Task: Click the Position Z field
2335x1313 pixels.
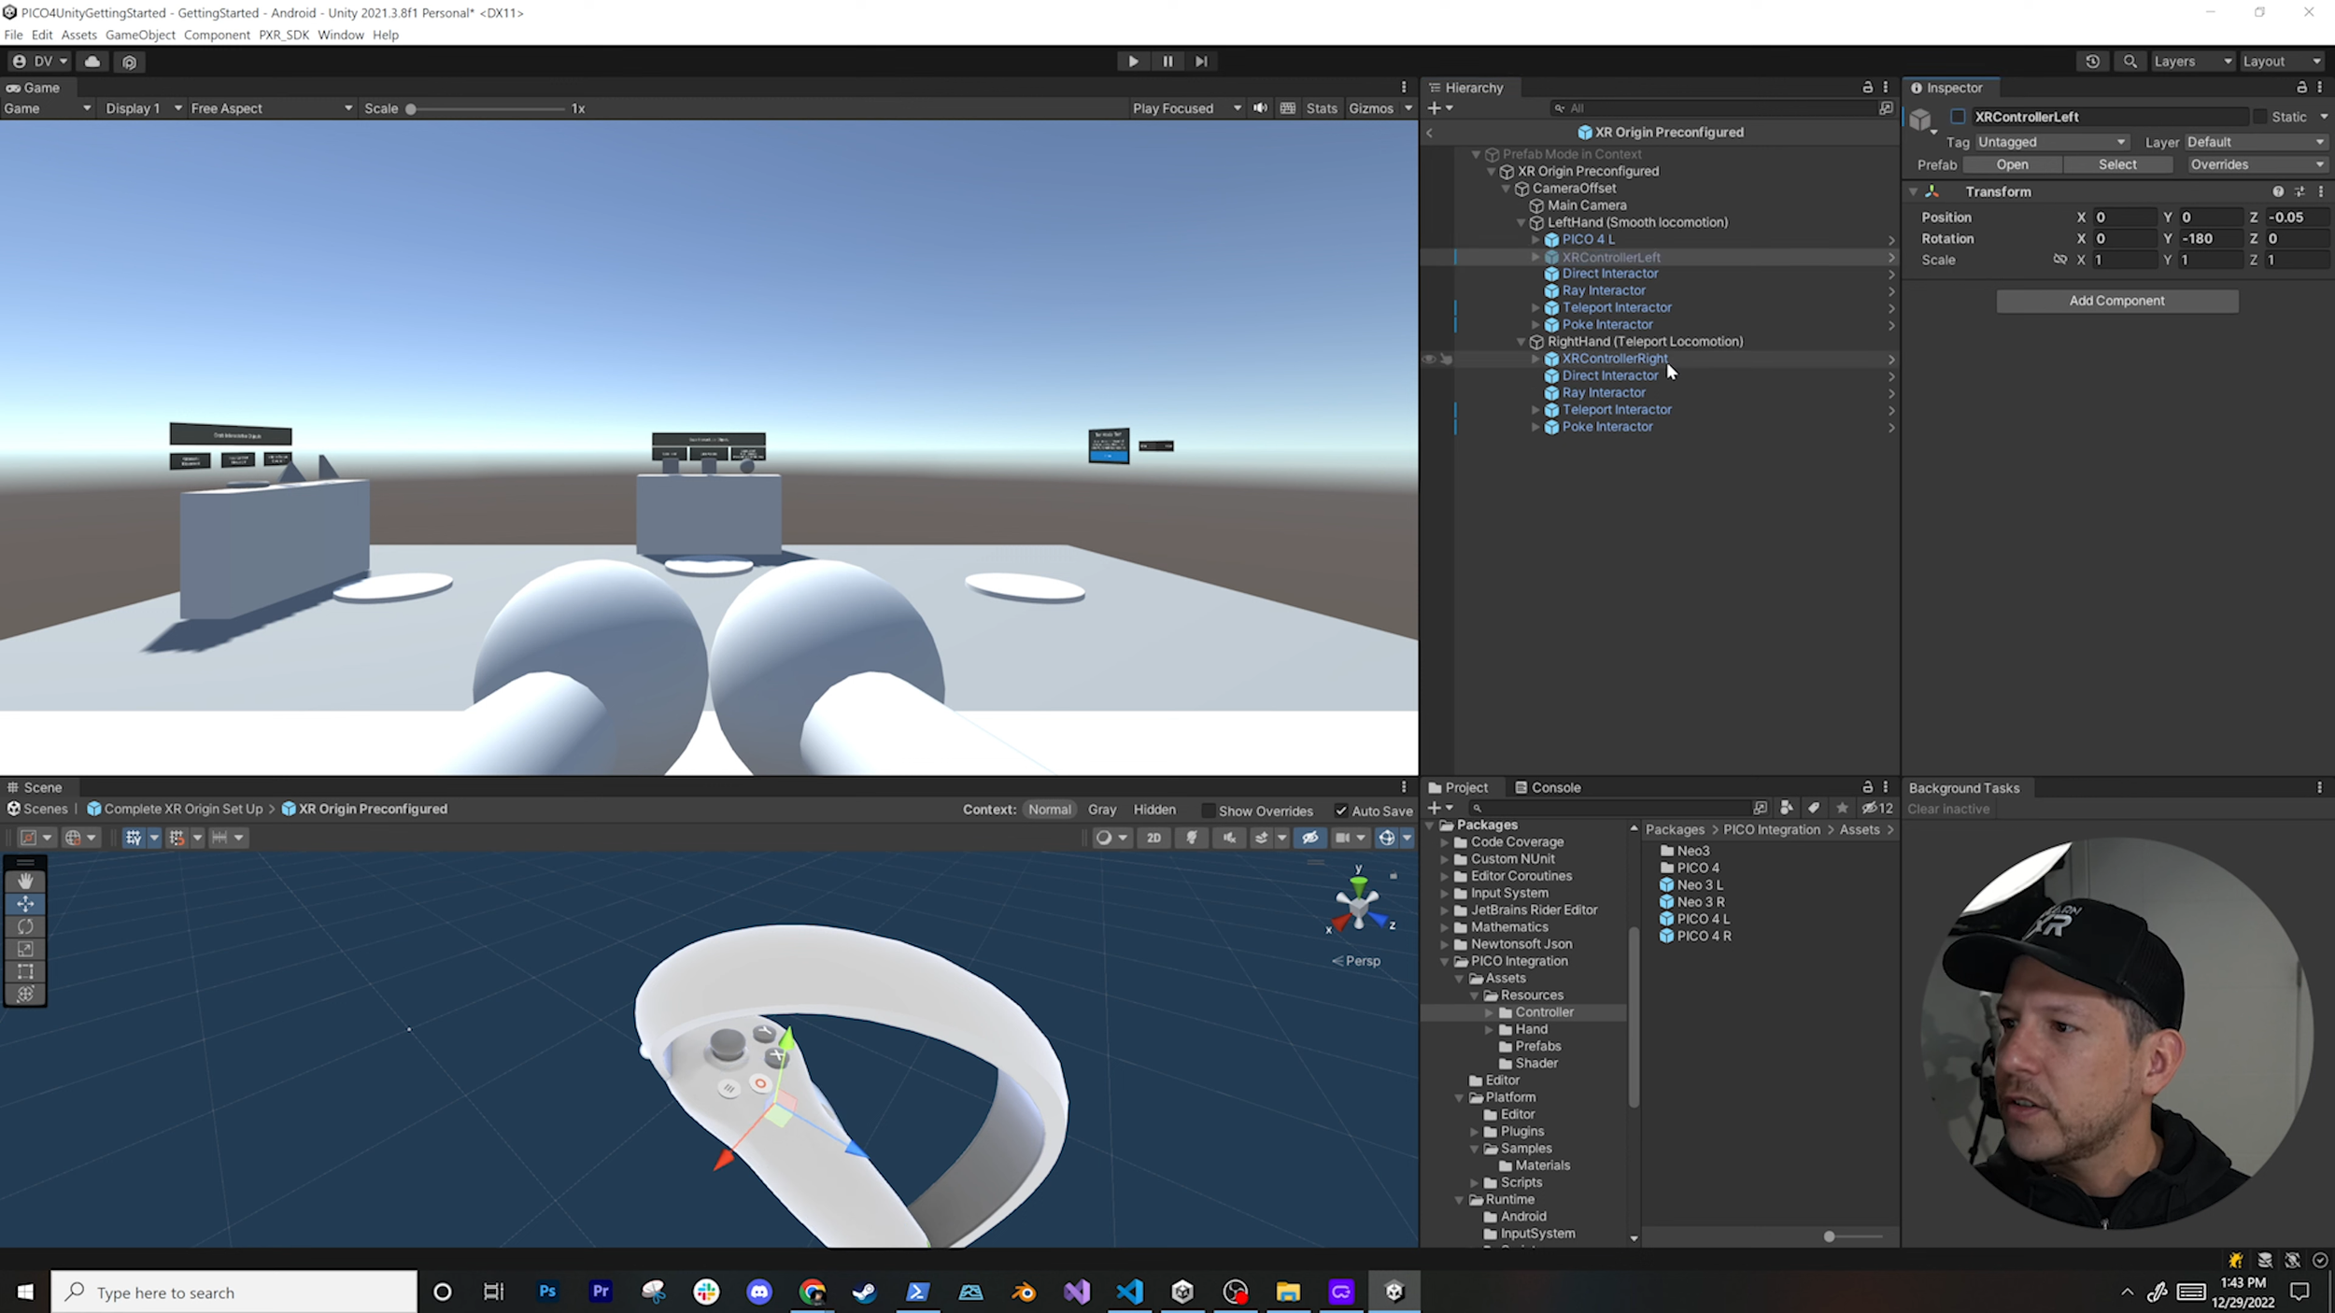Action: (2298, 217)
